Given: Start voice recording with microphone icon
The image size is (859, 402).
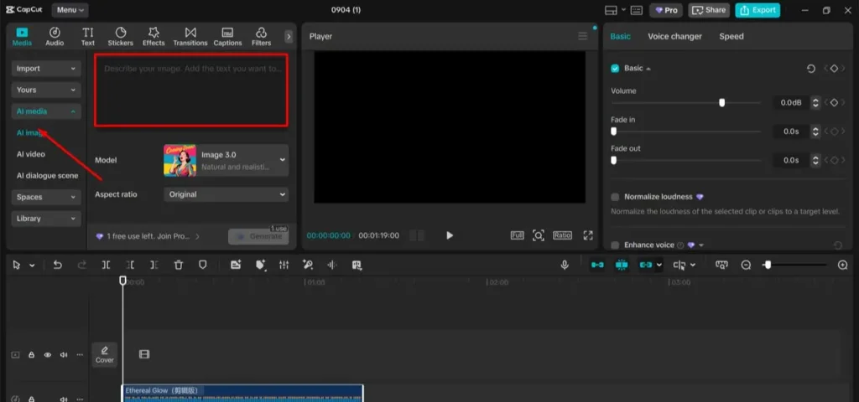Looking at the screenshot, I should (x=565, y=265).
